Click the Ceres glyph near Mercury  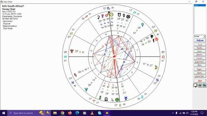[98, 17]
